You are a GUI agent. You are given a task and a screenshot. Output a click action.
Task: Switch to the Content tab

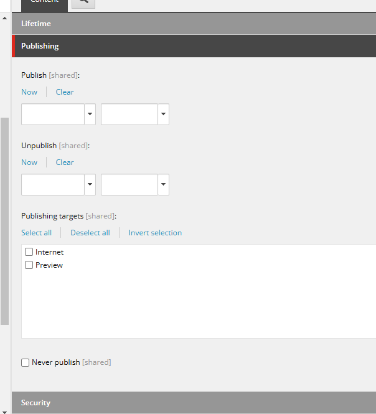(44, 5)
